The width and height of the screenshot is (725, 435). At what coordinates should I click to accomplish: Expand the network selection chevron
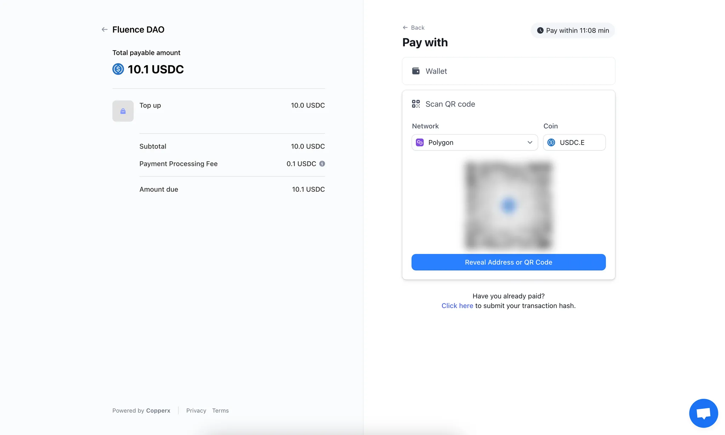[x=530, y=142]
